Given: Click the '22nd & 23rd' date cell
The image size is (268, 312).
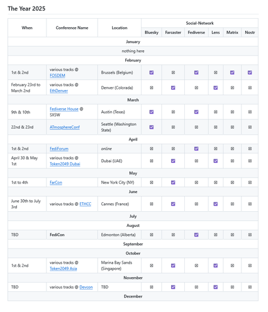Looking at the screenshot, I should (27, 127).
